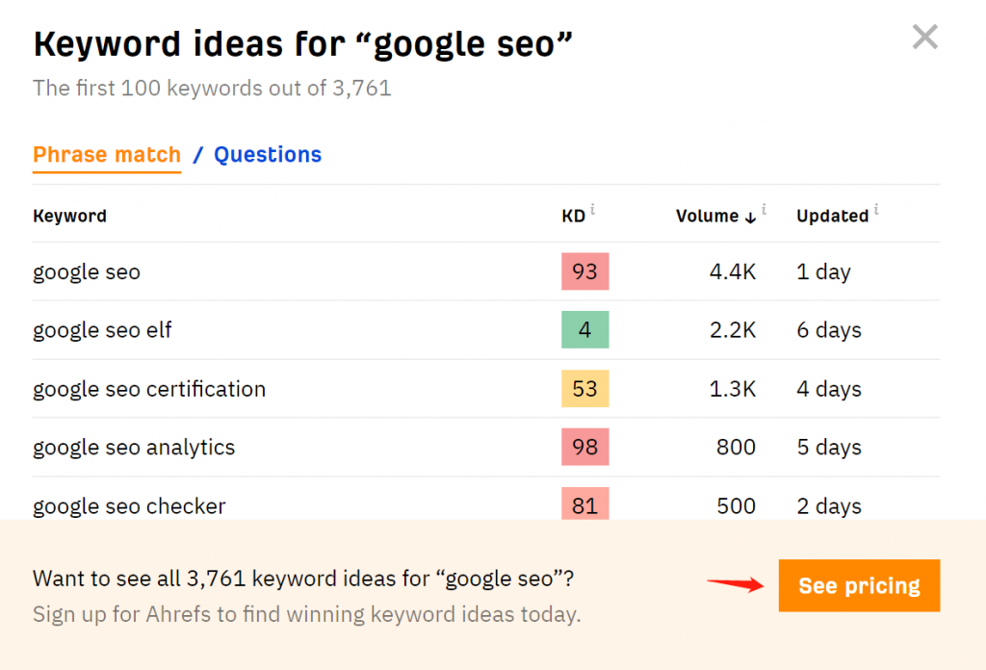Click the descending sort arrow beside Volume

click(x=748, y=218)
